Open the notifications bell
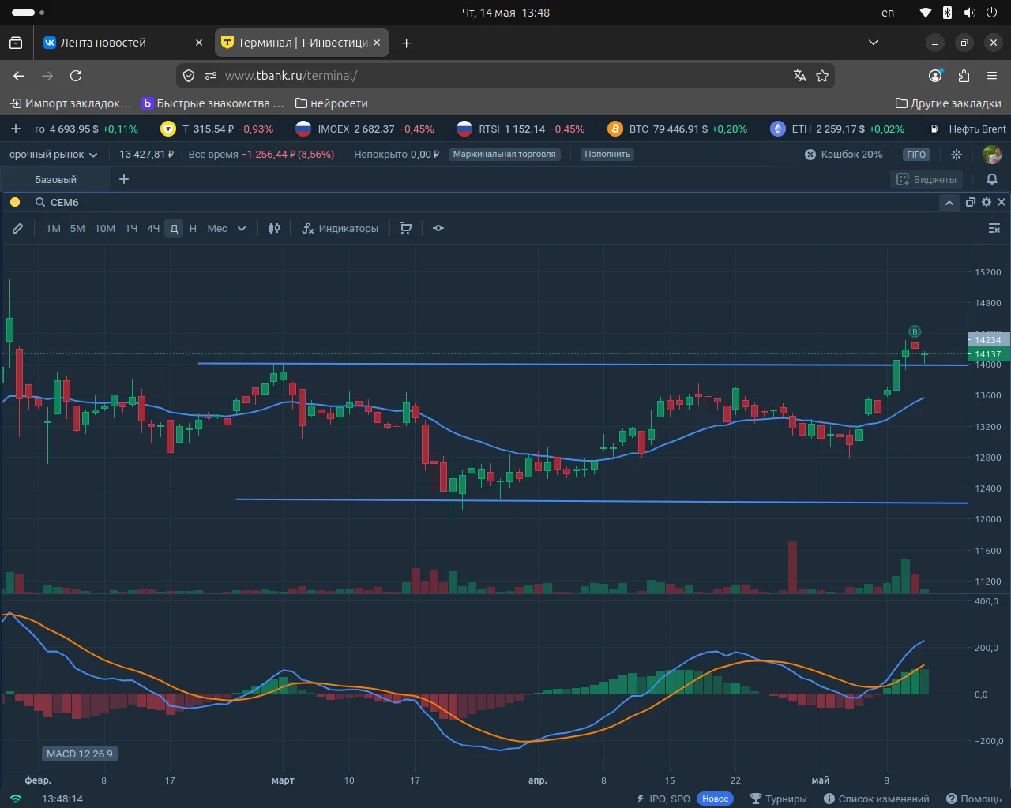This screenshot has width=1011, height=808. (x=992, y=179)
